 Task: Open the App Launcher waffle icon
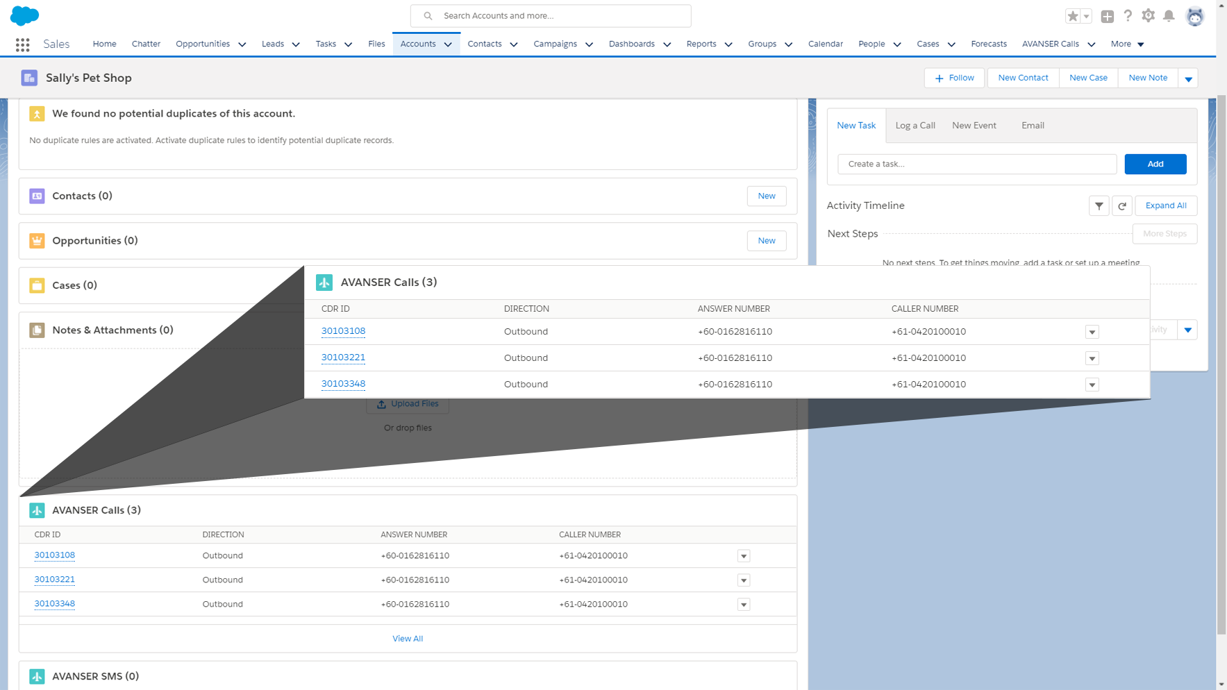[22, 44]
